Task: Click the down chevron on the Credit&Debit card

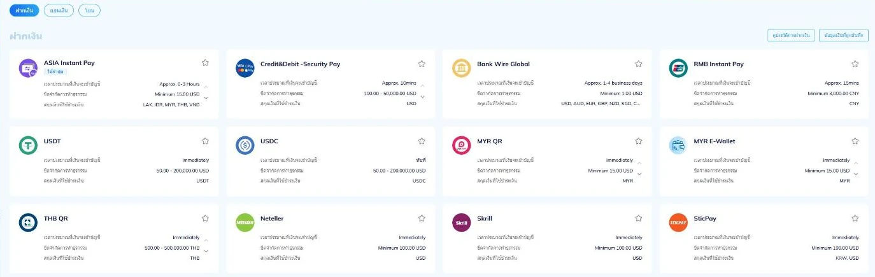Action: [x=422, y=97]
